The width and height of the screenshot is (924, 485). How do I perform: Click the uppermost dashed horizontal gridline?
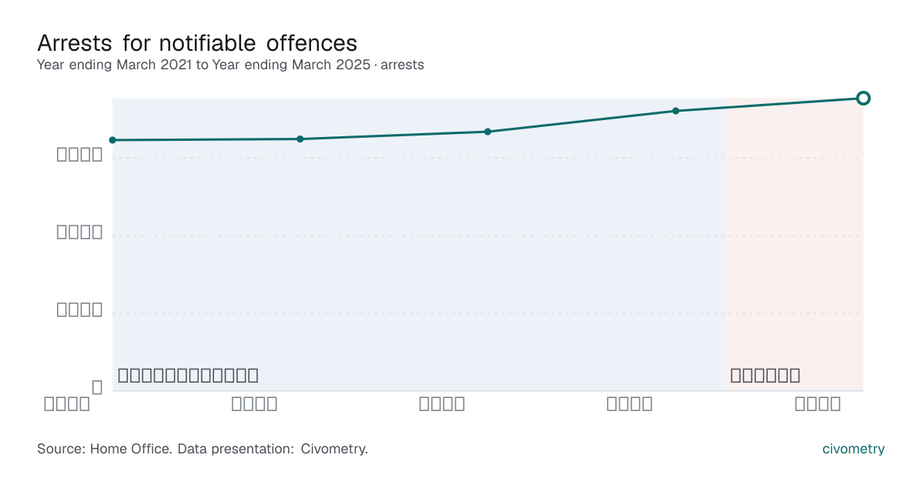pos(487,158)
